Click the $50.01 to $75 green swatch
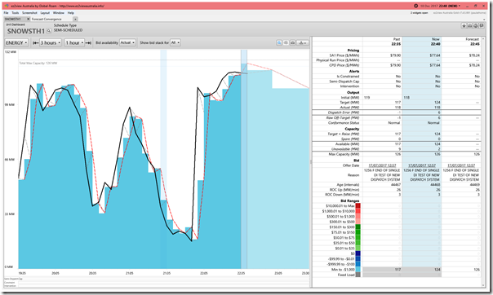The width and height of the screenshot is (493, 295). coord(358,238)
